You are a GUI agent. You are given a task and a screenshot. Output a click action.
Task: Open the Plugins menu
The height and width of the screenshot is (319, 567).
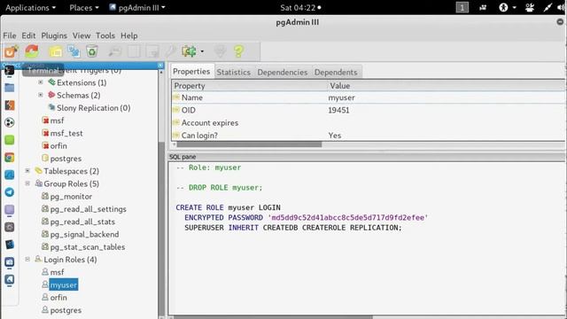54,35
